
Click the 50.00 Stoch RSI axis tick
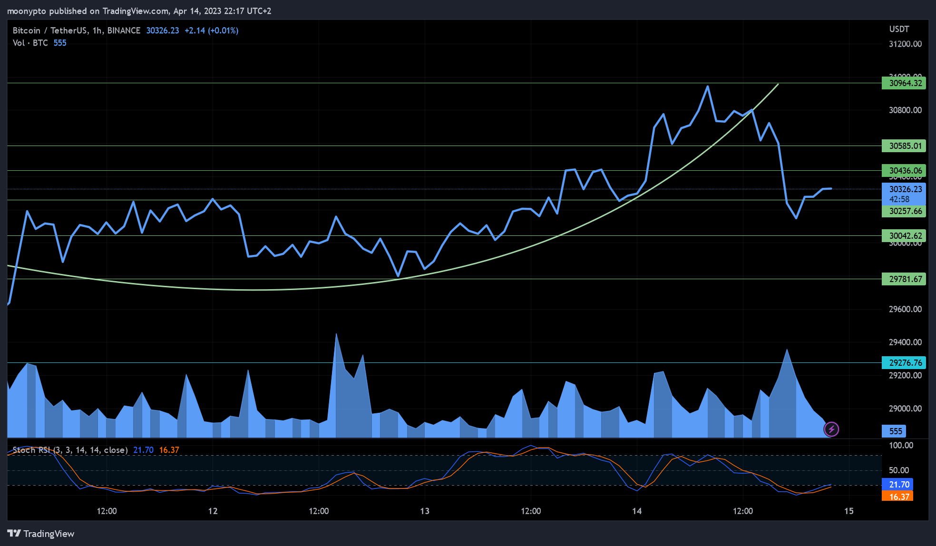[899, 470]
